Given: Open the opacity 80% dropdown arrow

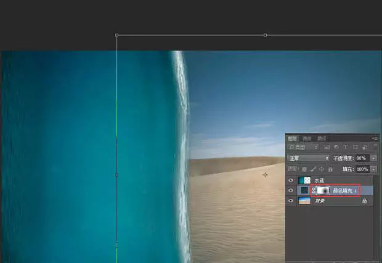Looking at the screenshot, I should coord(373,158).
